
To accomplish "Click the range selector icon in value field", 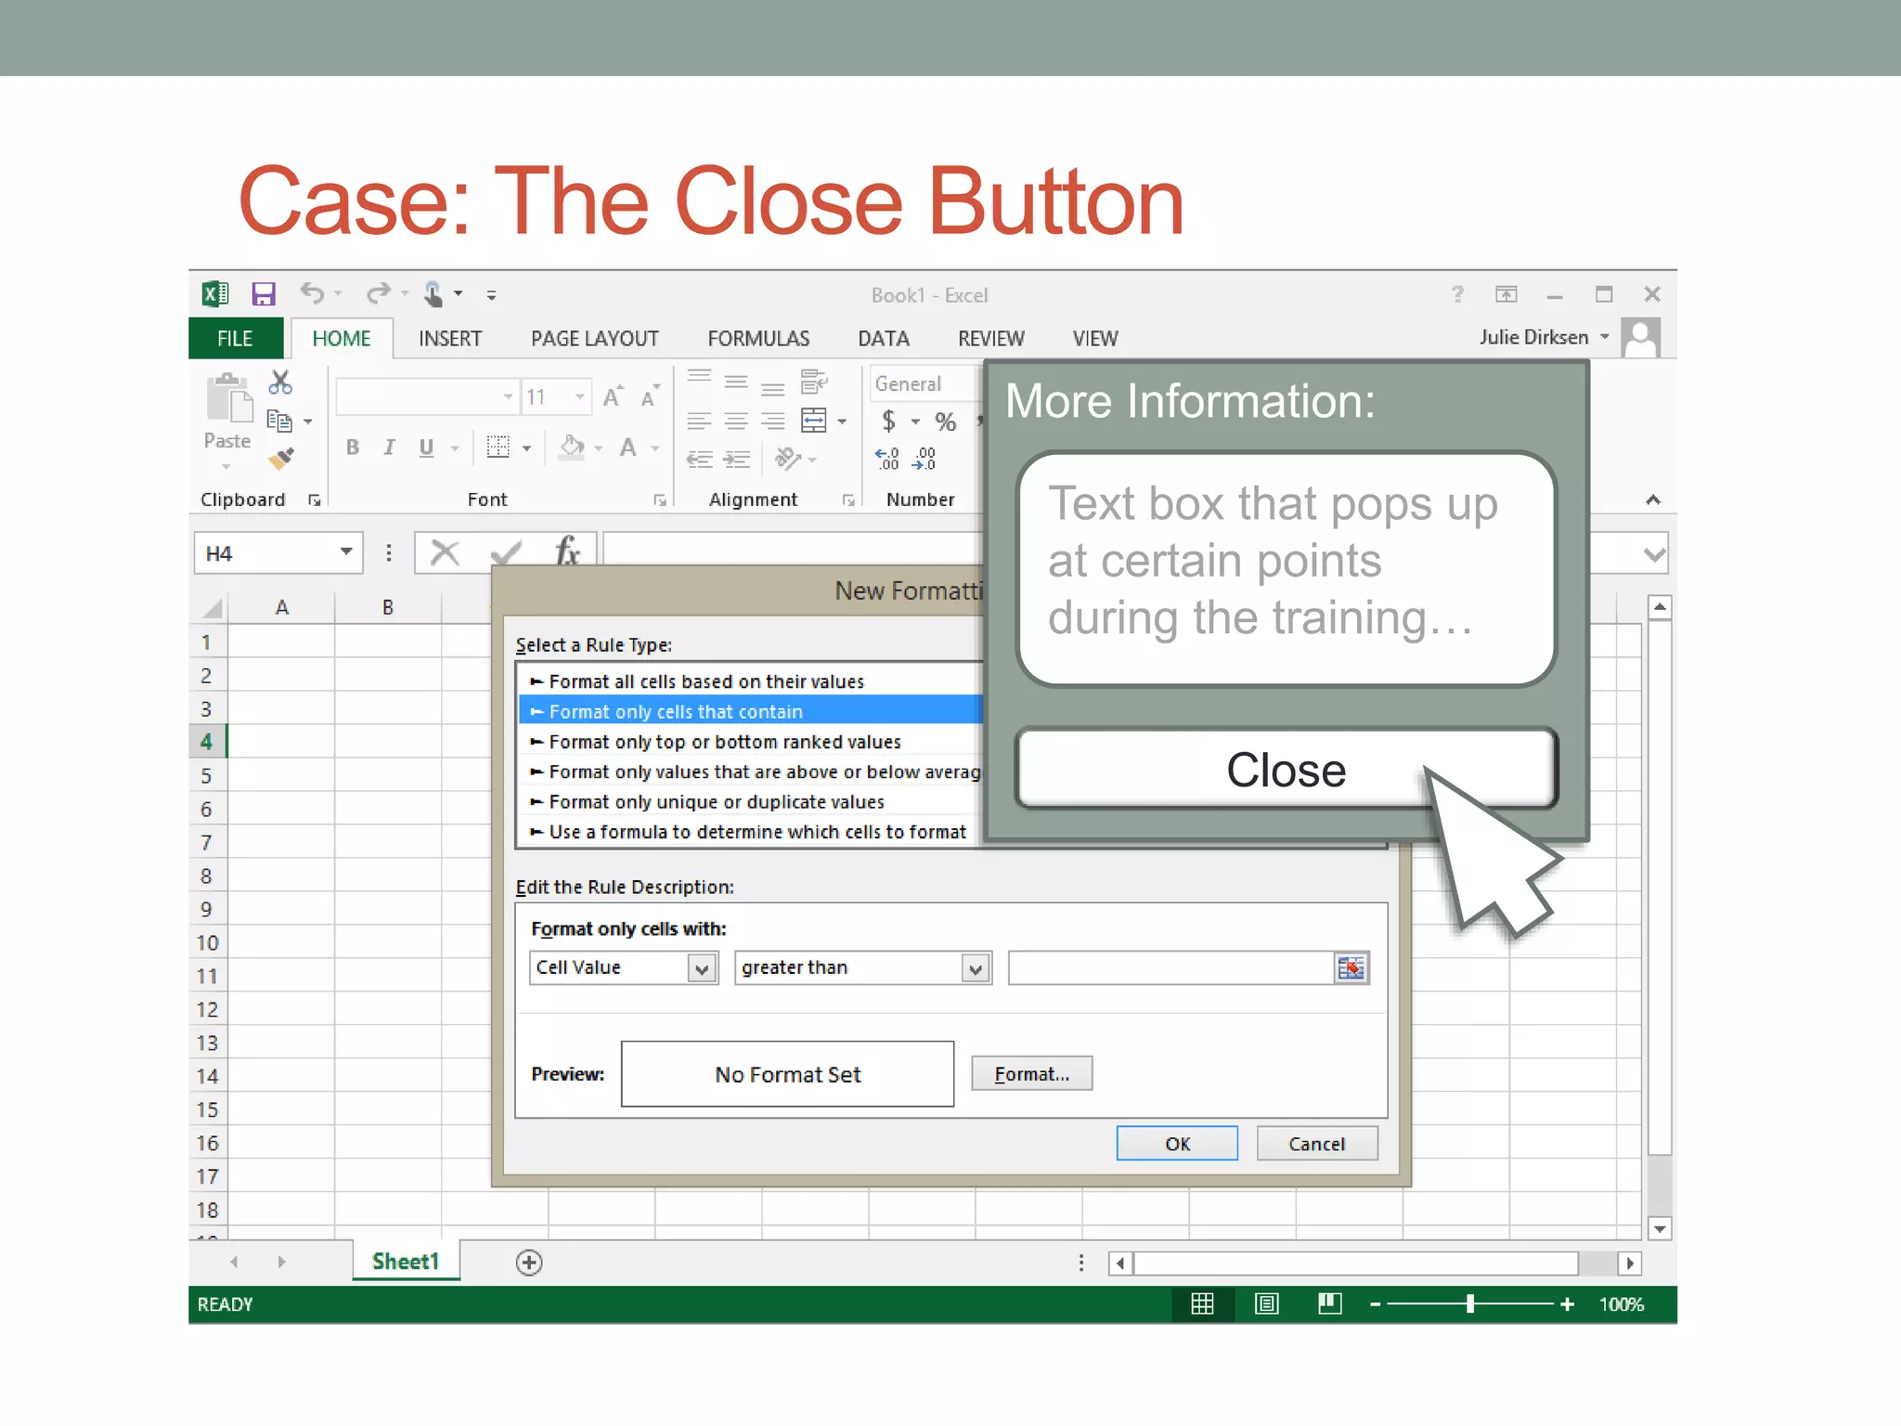I will (1351, 967).
